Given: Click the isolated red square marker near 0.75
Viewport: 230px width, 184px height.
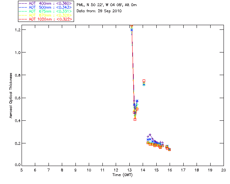Looking at the screenshot, I should [x=144, y=81].
